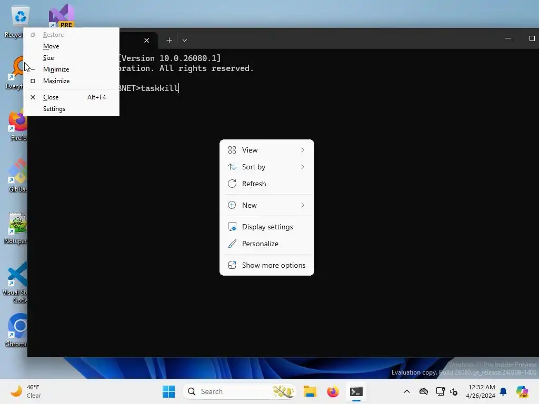Open the Sort by submenu
The width and height of the screenshot is (539, 404).
click(266, 167)
